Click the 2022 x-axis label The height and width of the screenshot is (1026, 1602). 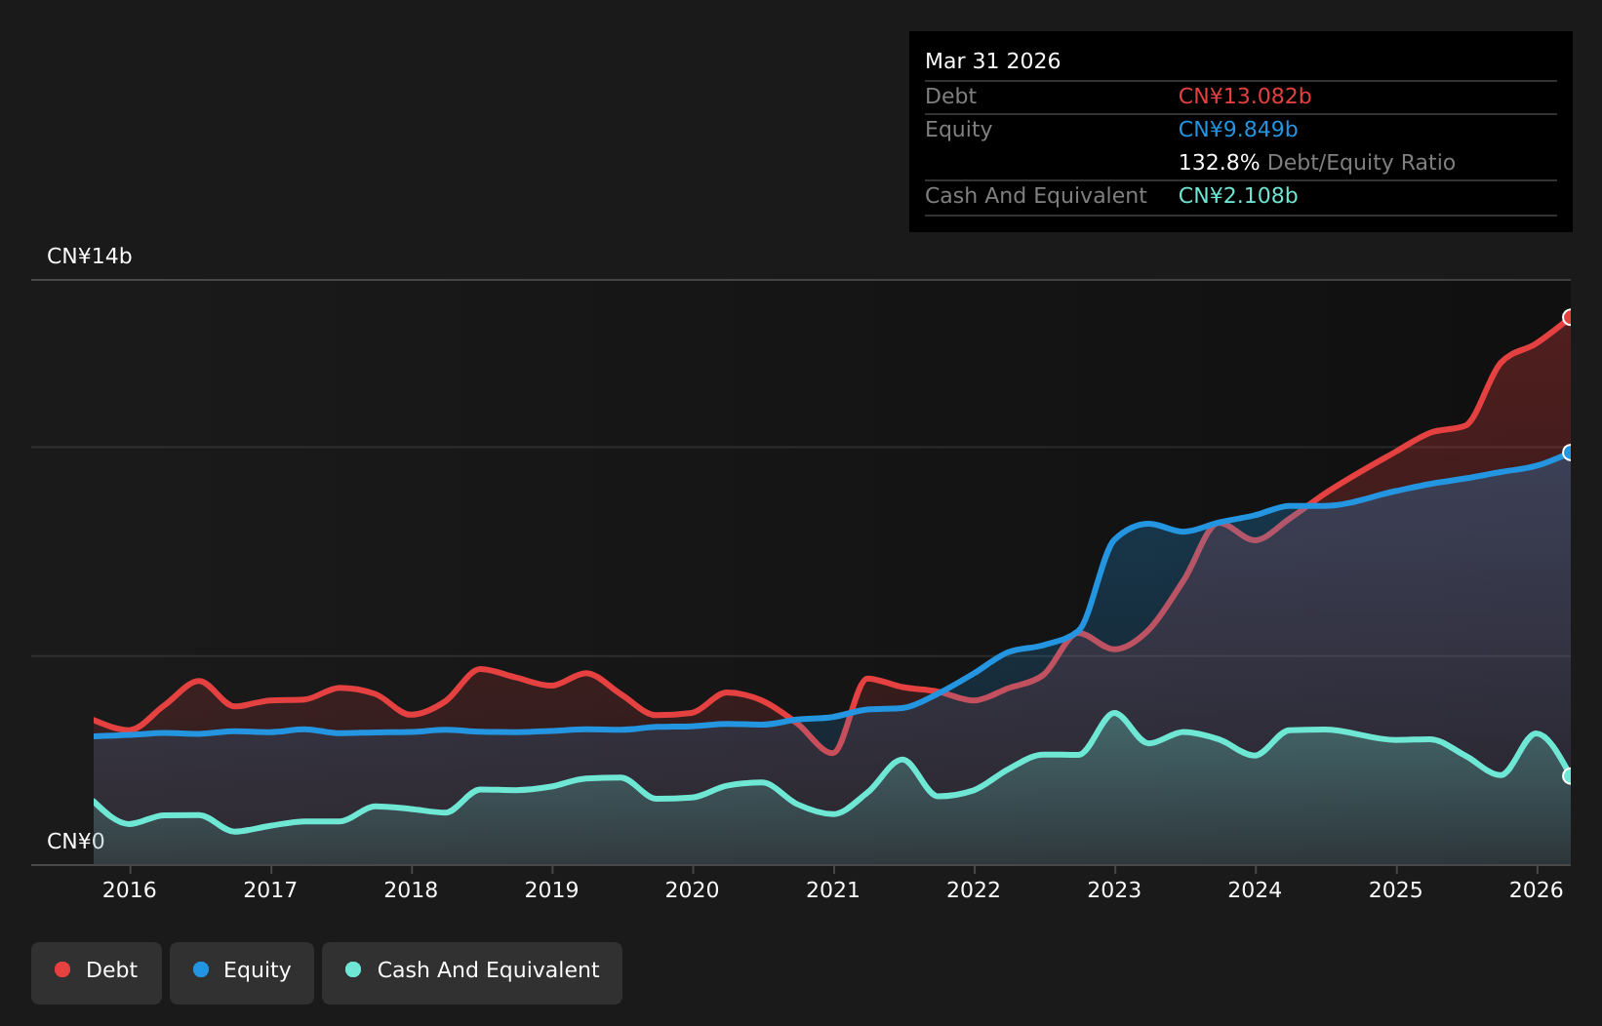coord(974,890)
